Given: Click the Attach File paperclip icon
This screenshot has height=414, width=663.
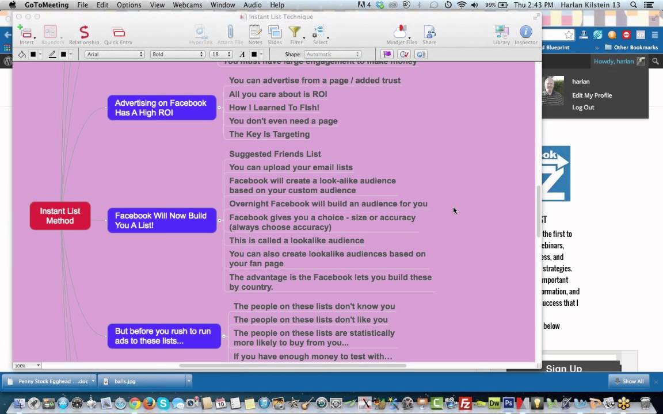Looking at the screenshot, I should 230,32.
